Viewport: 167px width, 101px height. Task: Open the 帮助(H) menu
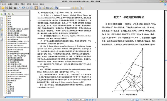pos(42,4)
